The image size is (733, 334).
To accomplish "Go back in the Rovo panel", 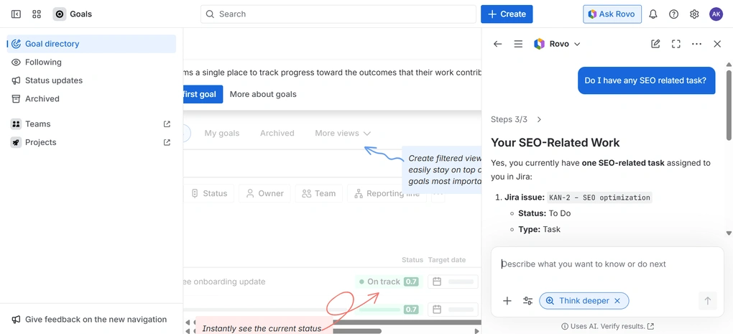I will 497,44.
